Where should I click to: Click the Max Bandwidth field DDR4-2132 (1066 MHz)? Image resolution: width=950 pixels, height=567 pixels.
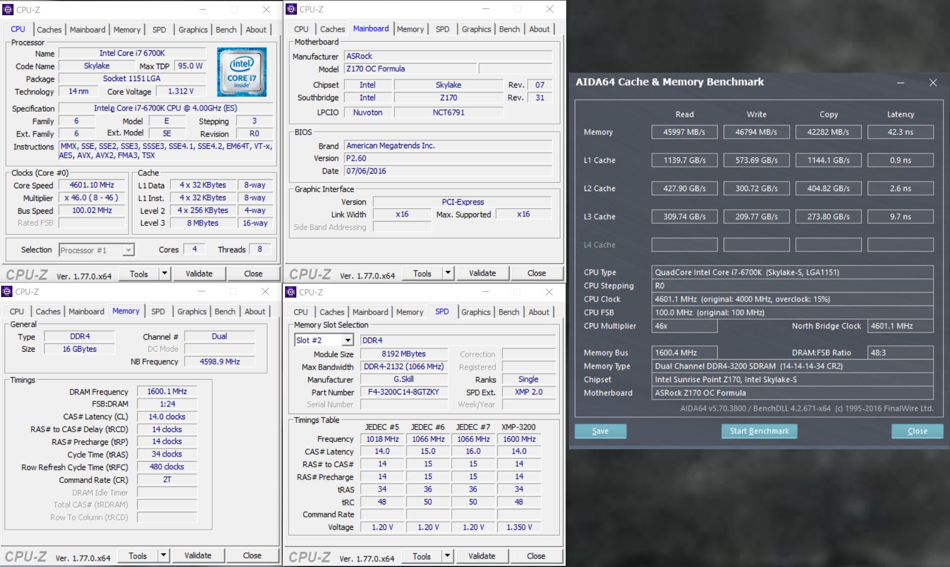404,366
